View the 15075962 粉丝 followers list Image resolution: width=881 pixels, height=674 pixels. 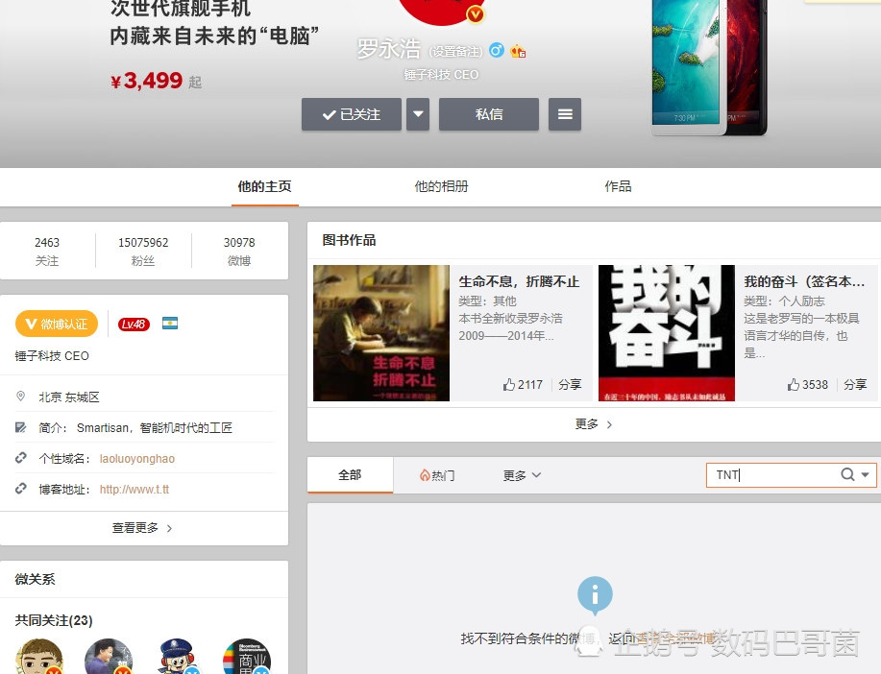point(143,251)
